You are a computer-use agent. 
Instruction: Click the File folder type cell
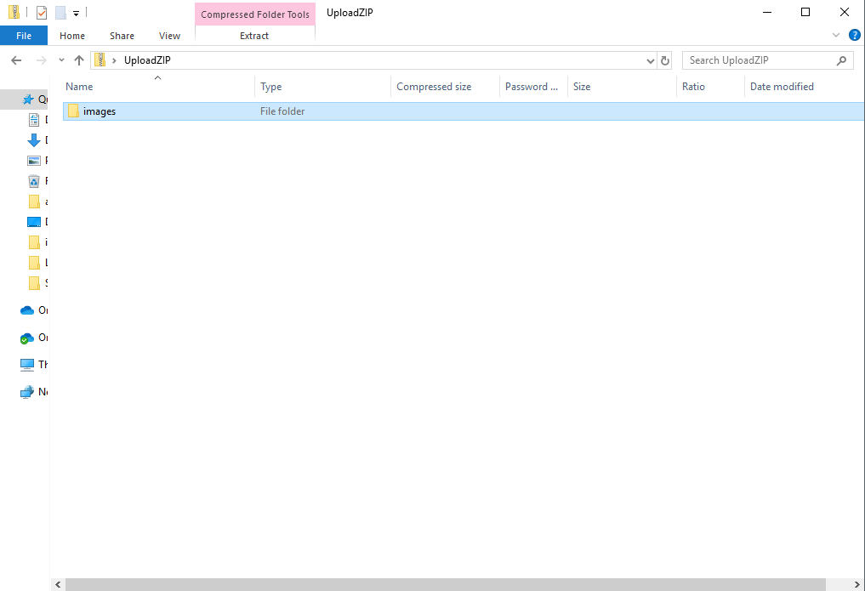pos(282,111)
